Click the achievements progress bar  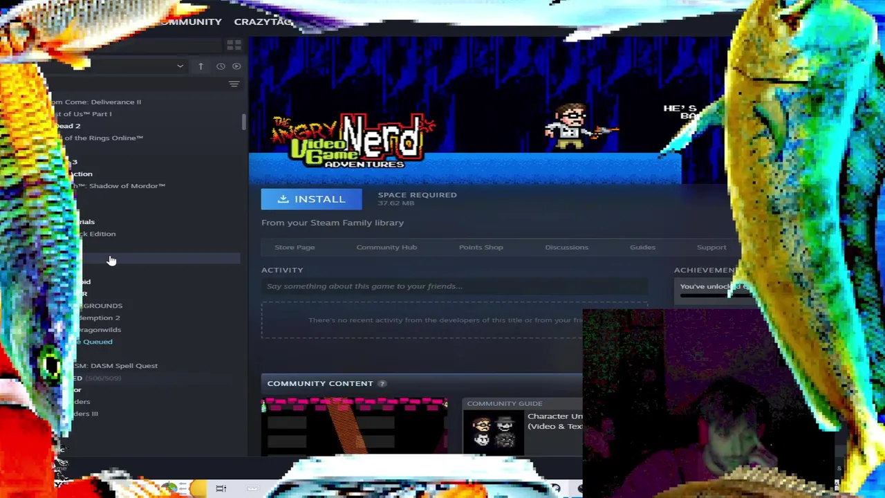tap(714, 296)
